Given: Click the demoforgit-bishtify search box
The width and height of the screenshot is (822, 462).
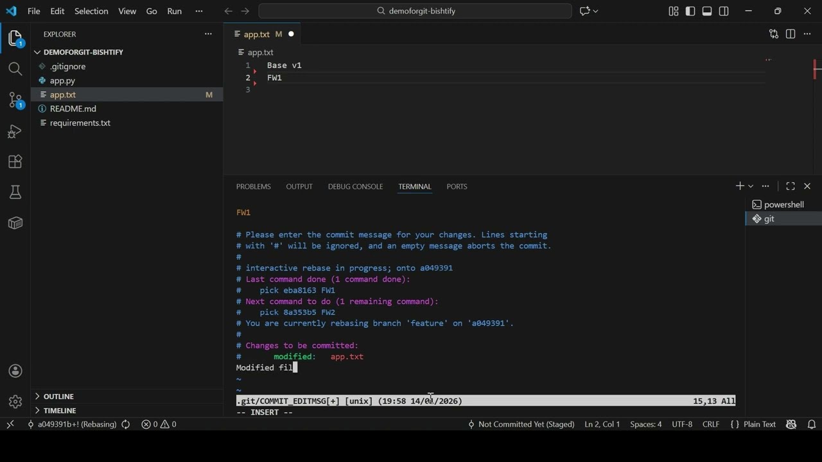Looking at the screenshot, I should 415,11.
